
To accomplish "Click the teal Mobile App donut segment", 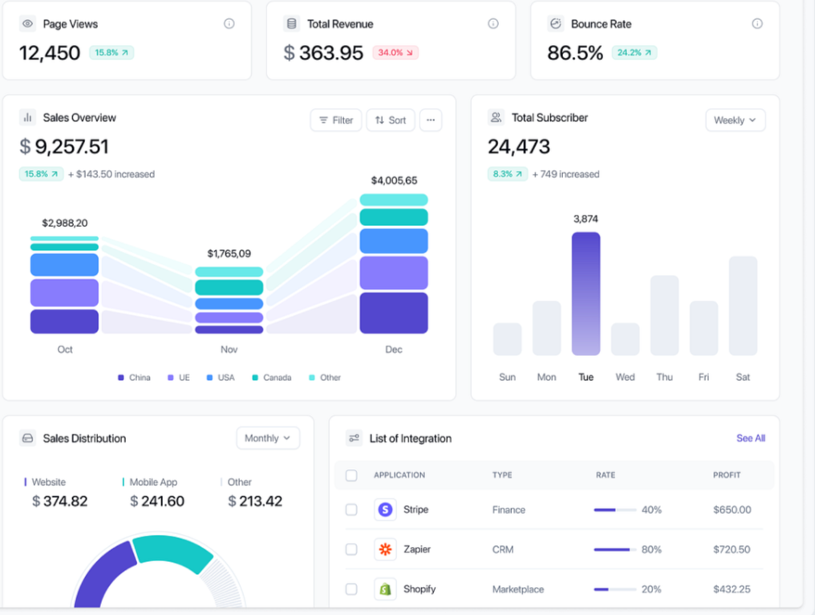I will click(172, 552).
